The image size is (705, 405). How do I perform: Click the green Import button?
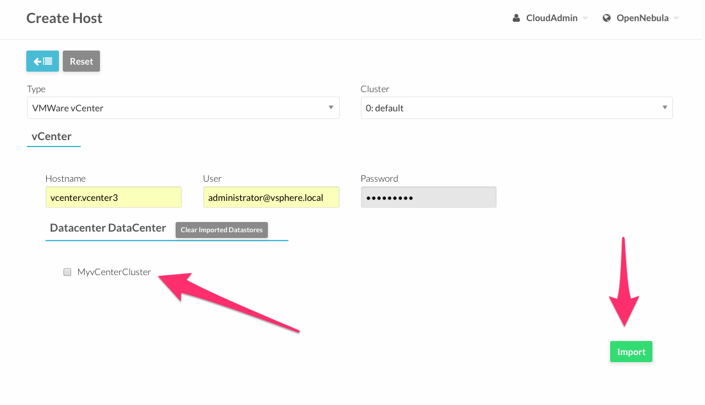(x=631, y=351)
